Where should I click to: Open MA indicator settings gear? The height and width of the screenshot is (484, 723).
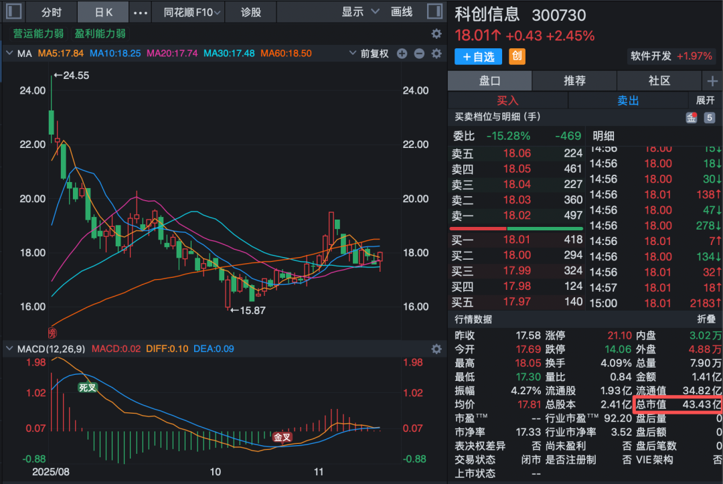[x=436, y=54]
